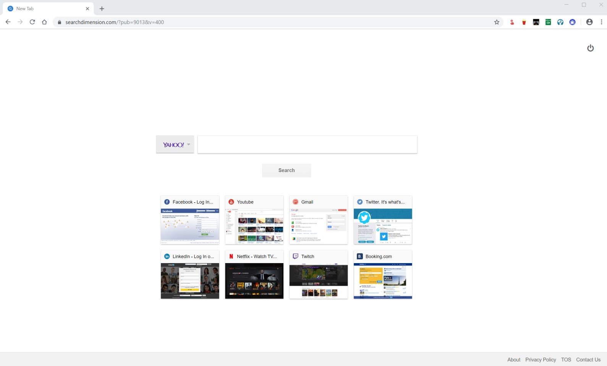
Task: Minimize the Chrome window
Action: tap(567, 5)
